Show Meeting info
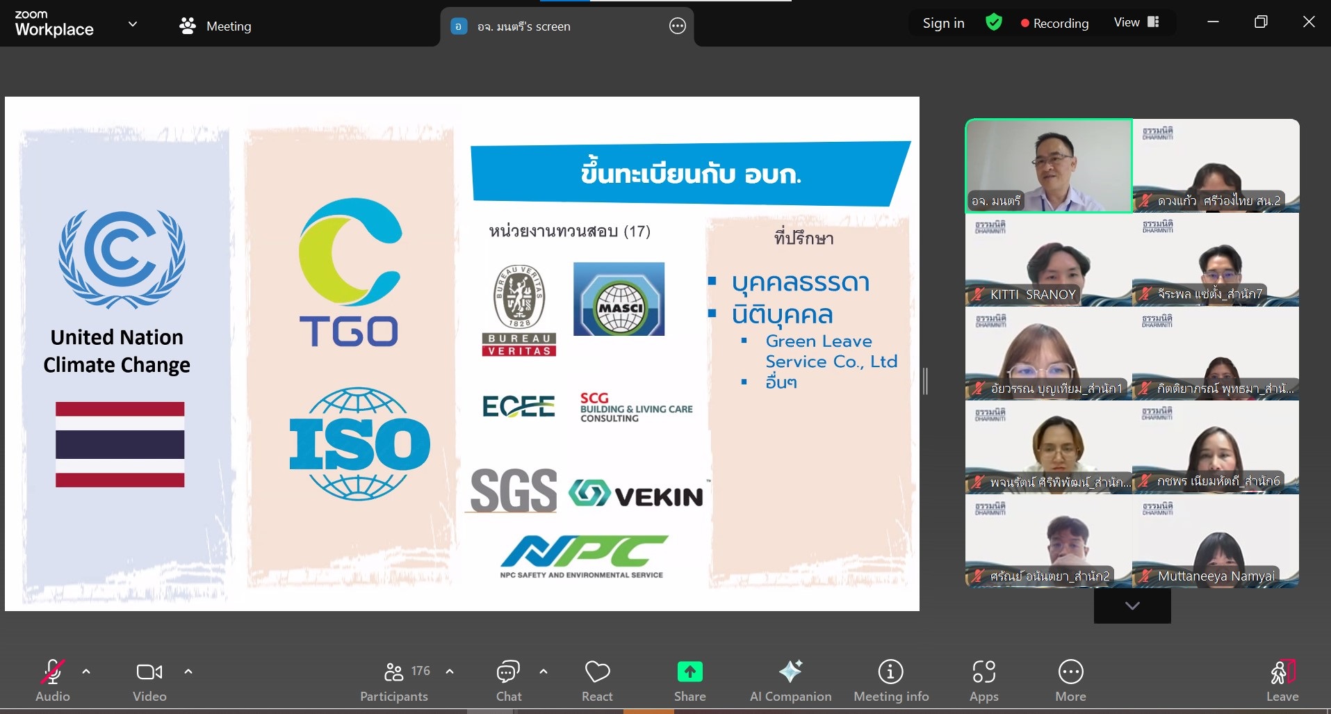 click(x=891, y=680)
